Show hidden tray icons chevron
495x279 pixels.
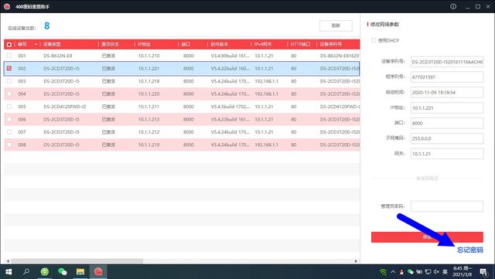tap(393, 272)
